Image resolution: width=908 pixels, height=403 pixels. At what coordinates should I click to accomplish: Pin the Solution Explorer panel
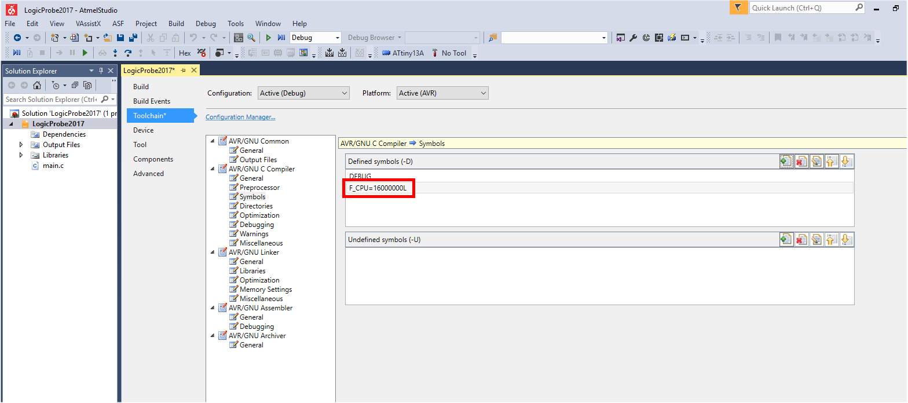101,71
